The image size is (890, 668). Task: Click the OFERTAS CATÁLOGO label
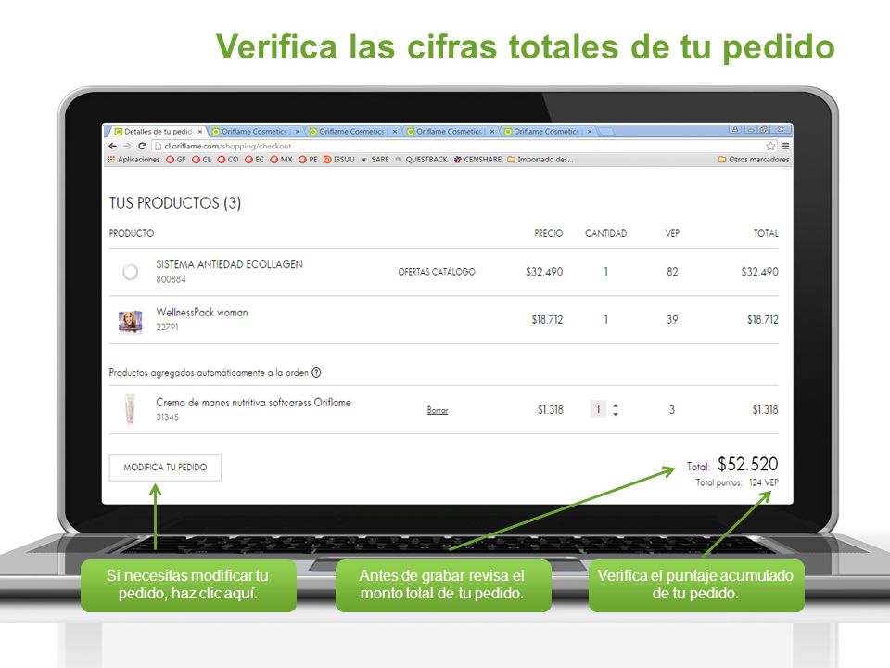(437, 272)
